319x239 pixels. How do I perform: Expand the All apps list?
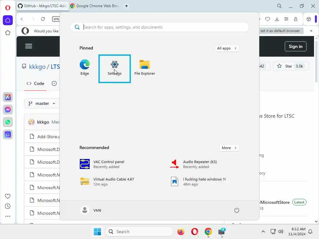click(x=227, y=48)
